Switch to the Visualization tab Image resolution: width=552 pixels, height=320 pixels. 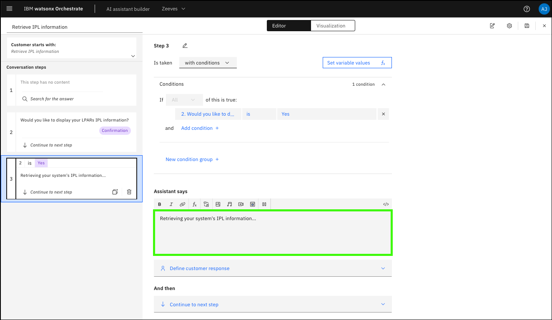[332, 26]
